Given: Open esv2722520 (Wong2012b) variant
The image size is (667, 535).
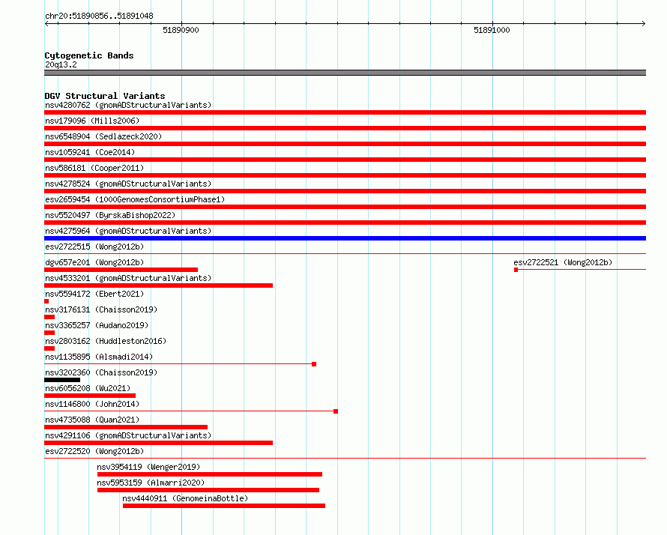Looking at the screenshot, I should pos(94,451).
